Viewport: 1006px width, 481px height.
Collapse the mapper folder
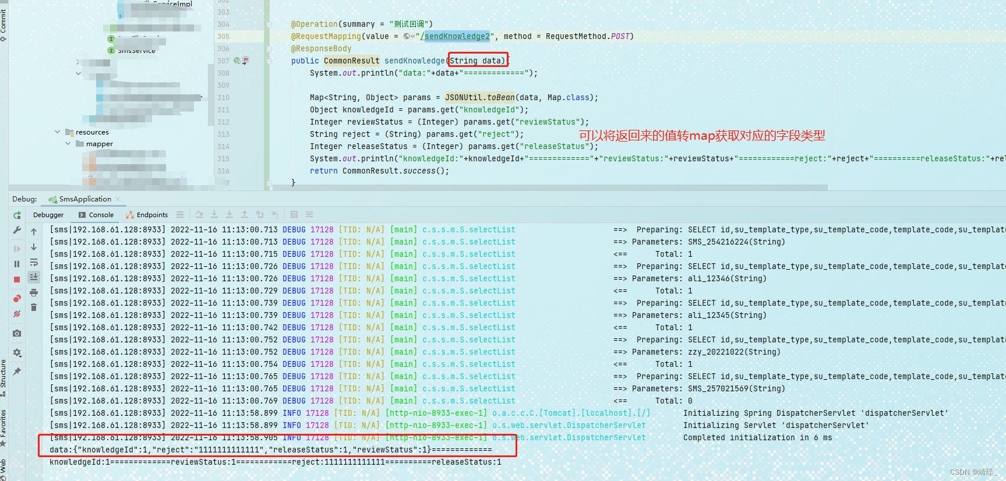pyautogui.click(x=68, y=144)
